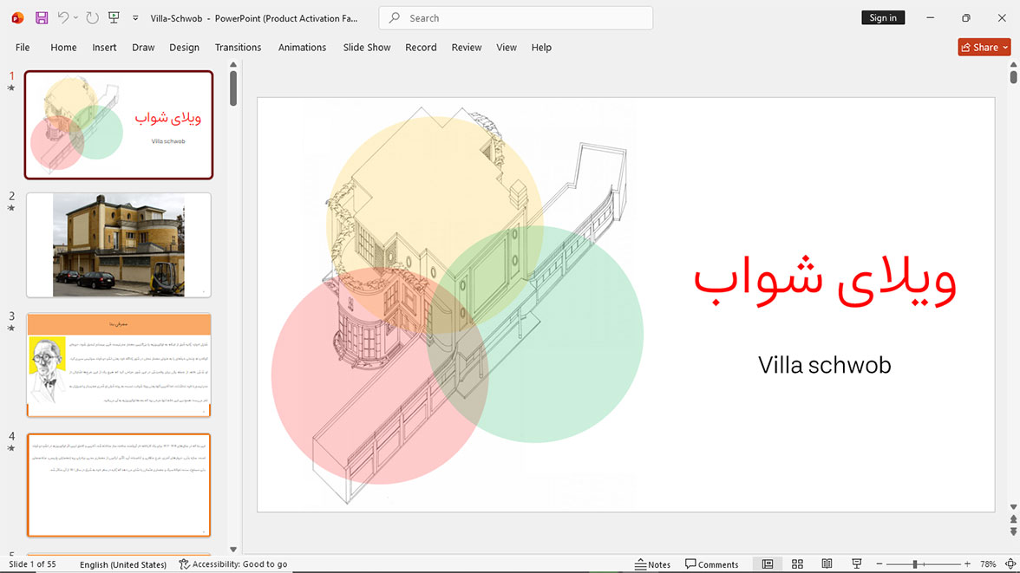
Task: Go to next slide double-arrow button
Action: [1013, 531]
